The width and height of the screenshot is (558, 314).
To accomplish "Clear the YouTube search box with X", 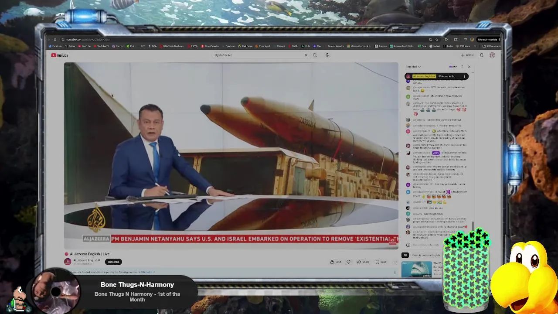I will point(306,55).
